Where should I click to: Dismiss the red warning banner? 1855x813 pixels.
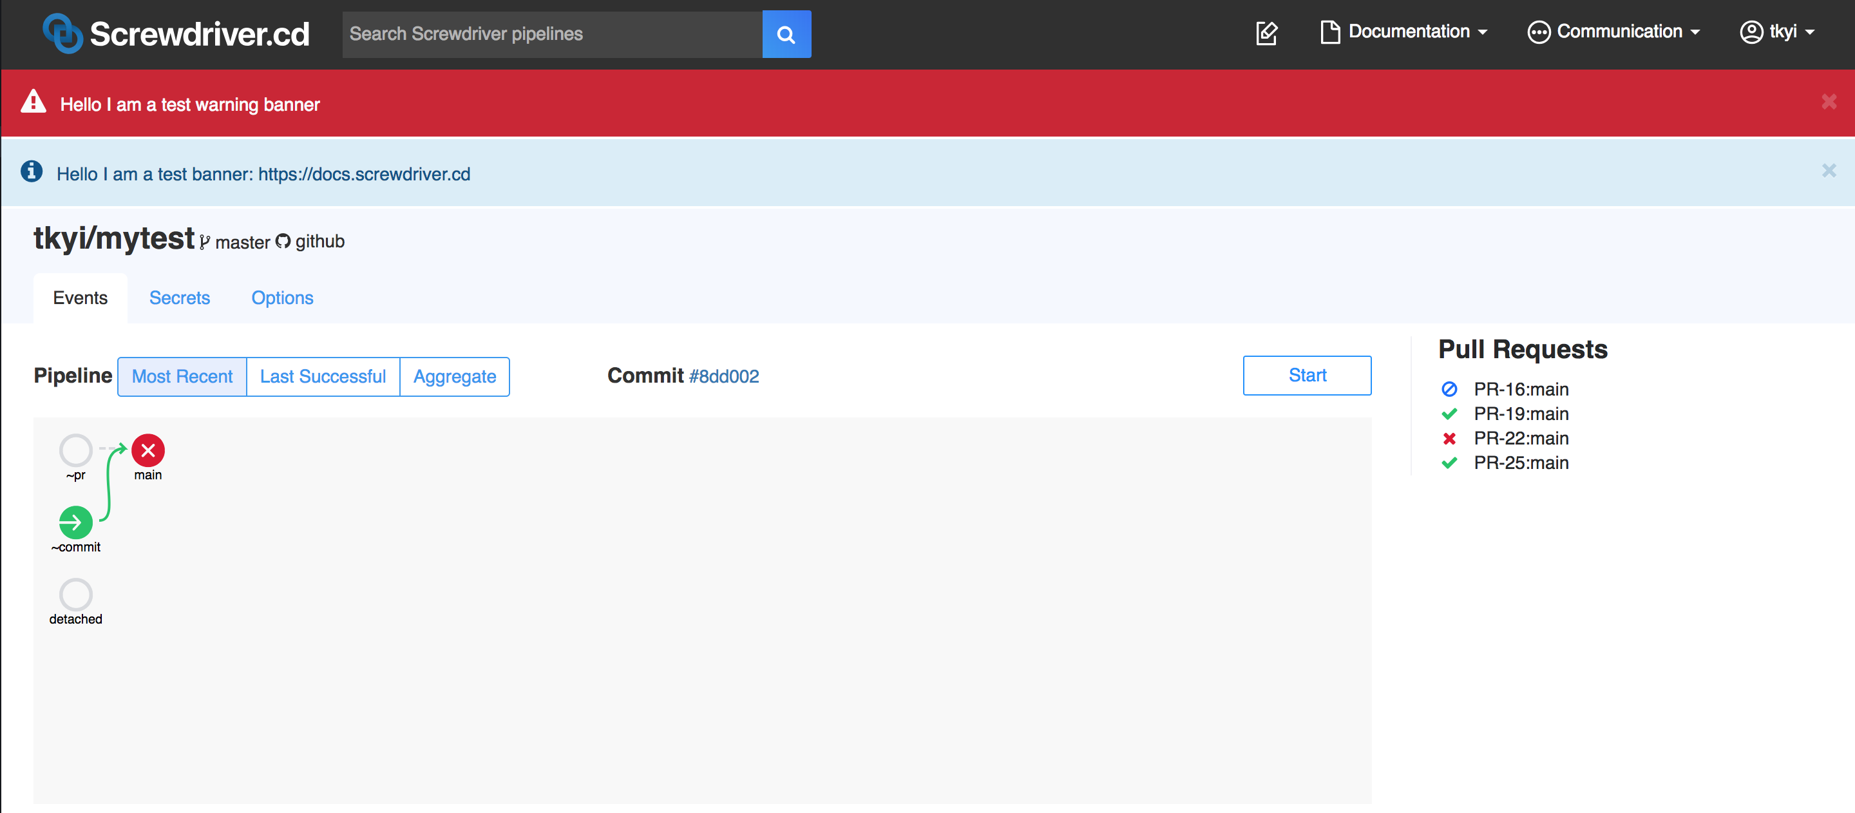(1829, 102)
